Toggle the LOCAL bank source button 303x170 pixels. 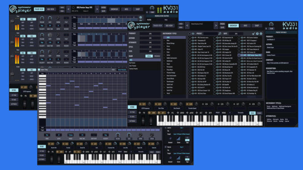point(149,56)
